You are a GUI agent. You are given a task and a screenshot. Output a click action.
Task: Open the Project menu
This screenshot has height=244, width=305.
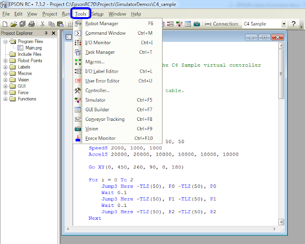point(50,14)
